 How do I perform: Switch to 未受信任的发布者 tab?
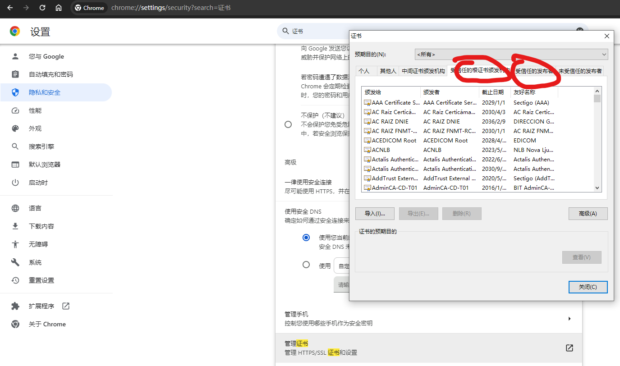(x=580, y=71)
